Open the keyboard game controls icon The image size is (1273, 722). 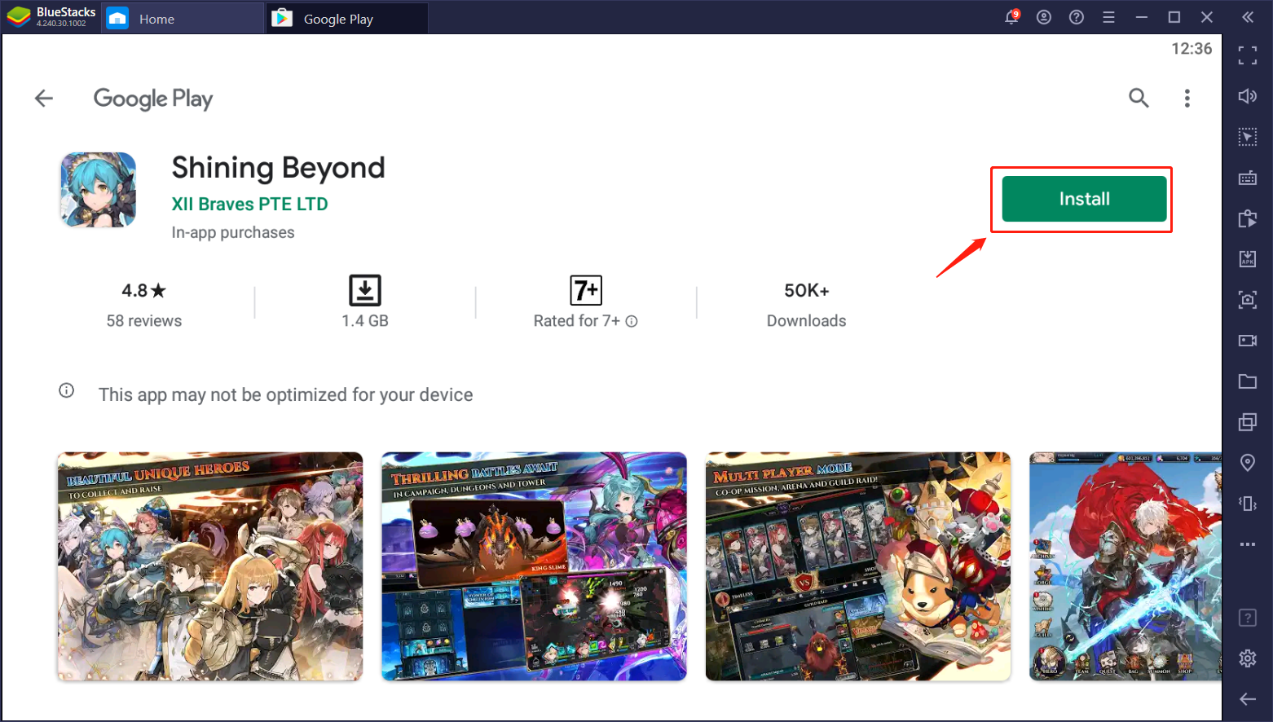(x=1248, y=178)
